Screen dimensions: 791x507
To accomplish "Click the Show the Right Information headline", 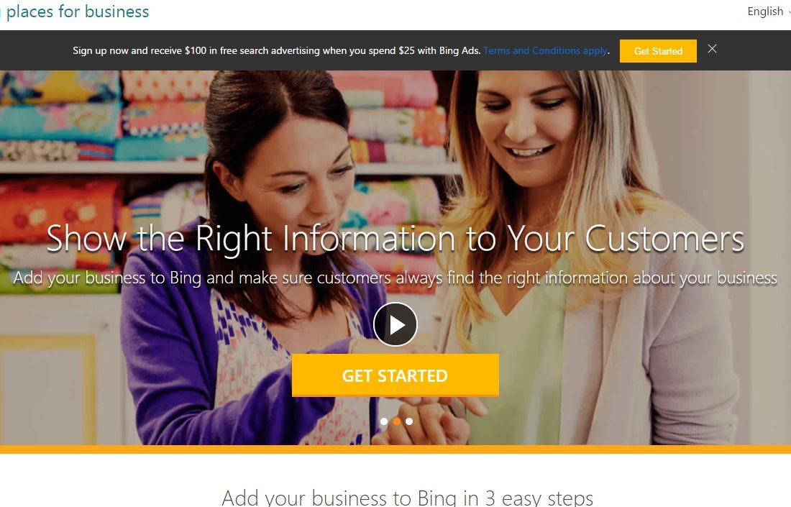I will coord(395,238).
